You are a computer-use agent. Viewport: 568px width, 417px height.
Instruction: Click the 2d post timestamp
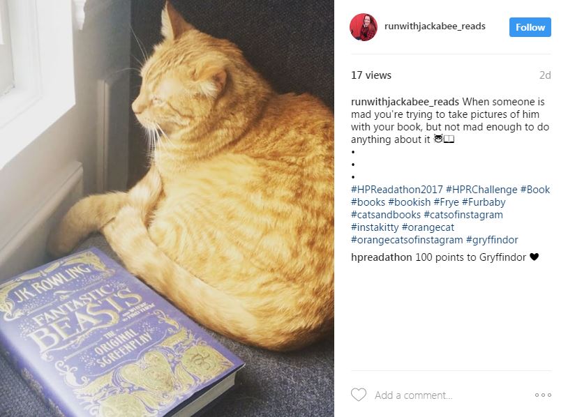(x=545, y=75)
